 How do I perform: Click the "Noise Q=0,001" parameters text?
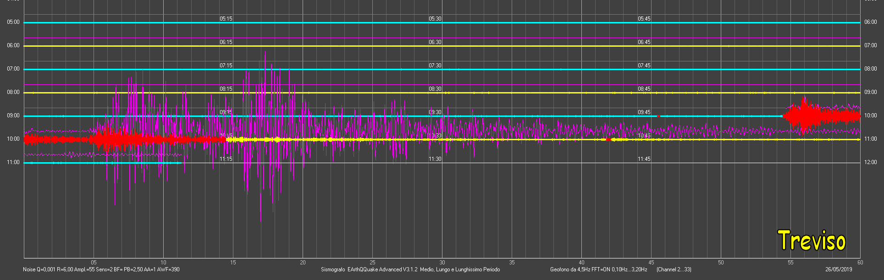point(101,269)
